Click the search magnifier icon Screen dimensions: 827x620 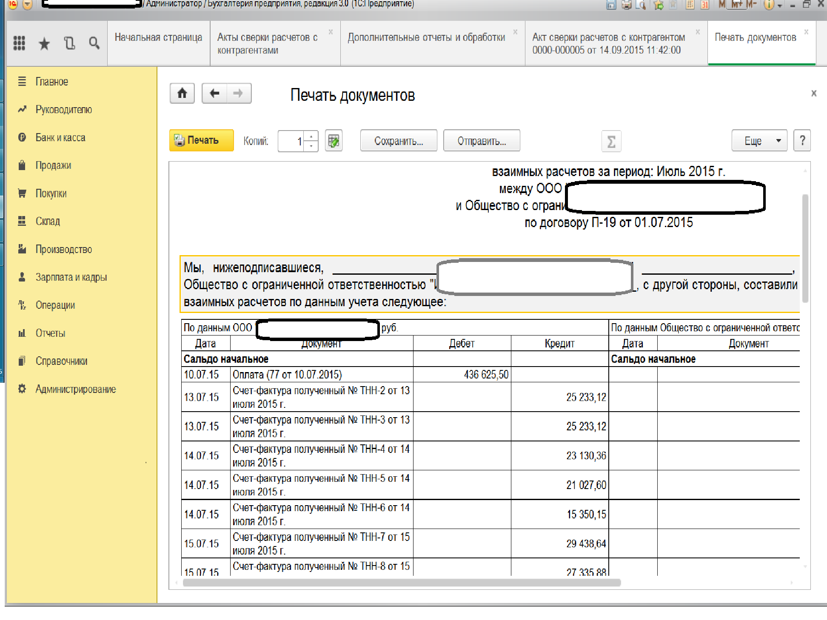click(x=94, y=43)
